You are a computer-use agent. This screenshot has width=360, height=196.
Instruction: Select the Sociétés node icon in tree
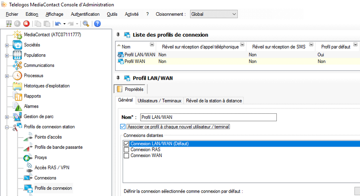(17, 45)
